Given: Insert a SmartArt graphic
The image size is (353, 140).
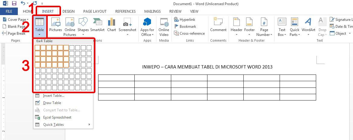Looking at the screenshot, I should [x=97, y=25].
